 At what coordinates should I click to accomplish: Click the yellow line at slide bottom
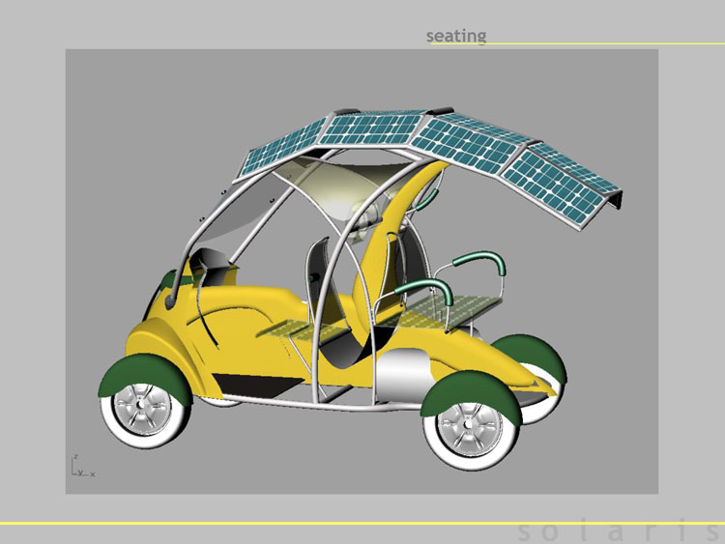(362, 523)
